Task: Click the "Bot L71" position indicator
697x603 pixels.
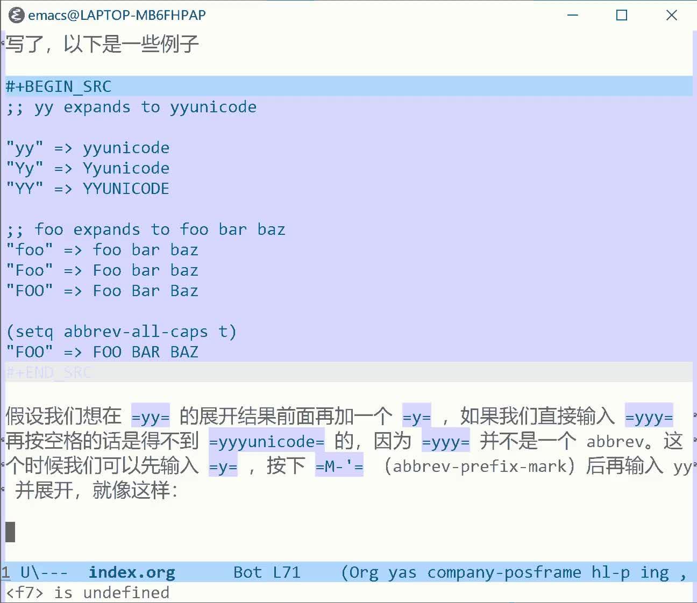Action: [x=268, y=572]
